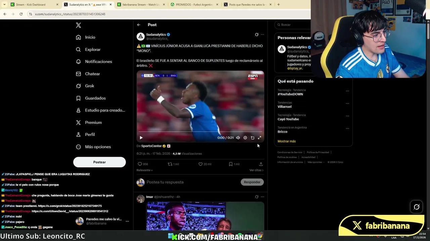This screenshot has width=430, height=241.
Task: Open Perfil person icon
Action: pyautogui.click(x=78, y=135)
